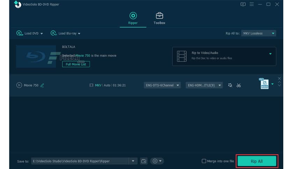Toggle Merge into one file checkbox
Viewport: 292px width, 169px height.
[204, 161]
